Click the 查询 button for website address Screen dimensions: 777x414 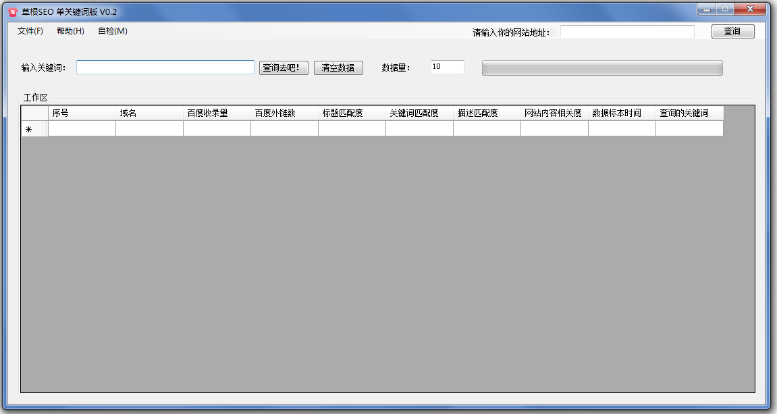(x=733, y=32)
